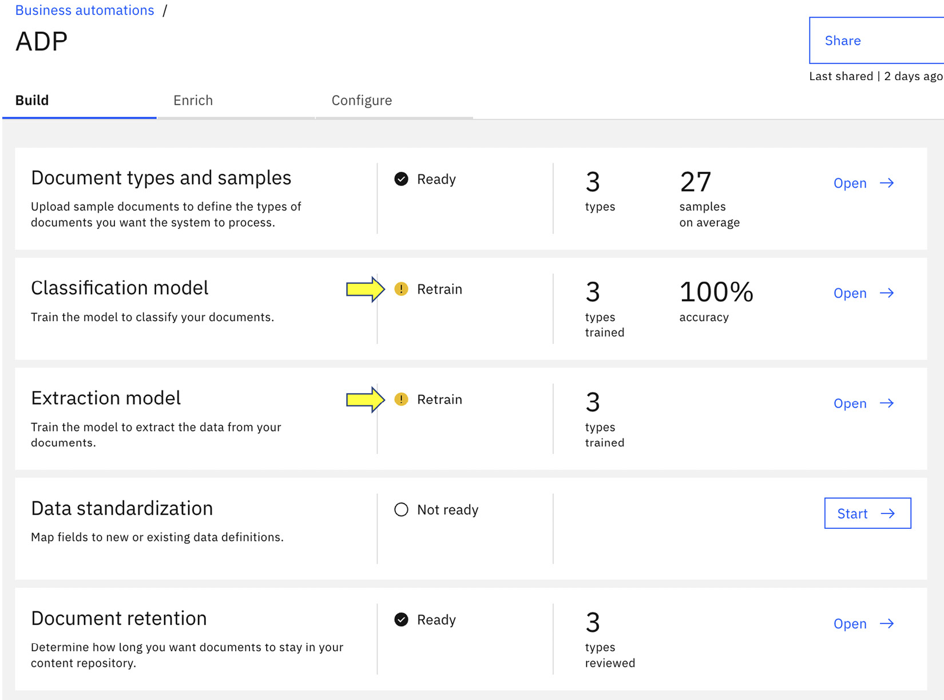This screenshot has width=944, height=700.
Task: Select the 'Classification model' heading
Action: click(x=120, y=288)
